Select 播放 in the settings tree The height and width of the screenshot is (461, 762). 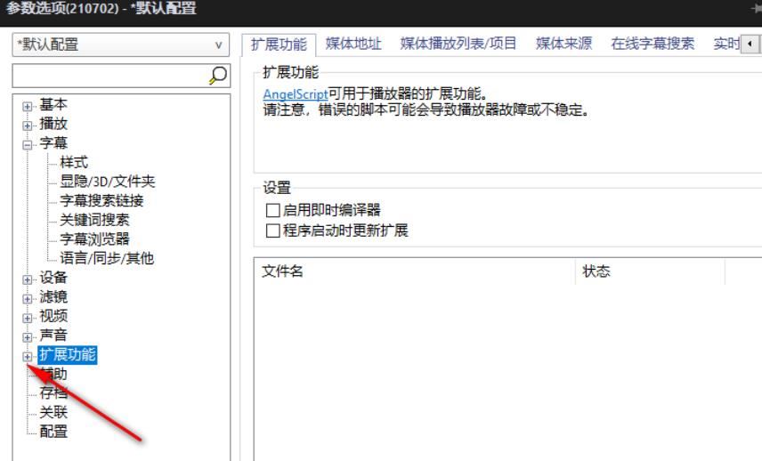tap(53, 124)
